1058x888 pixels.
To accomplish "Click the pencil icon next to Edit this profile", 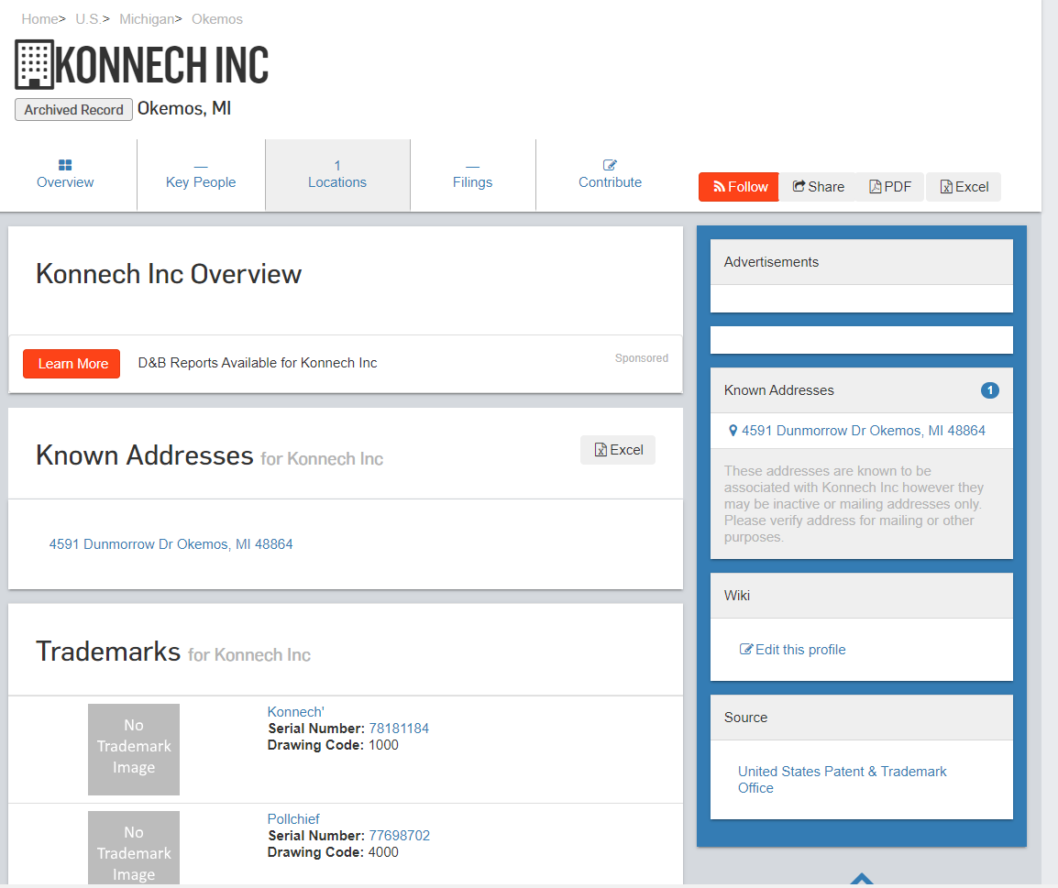I will (x=745, y=650).
